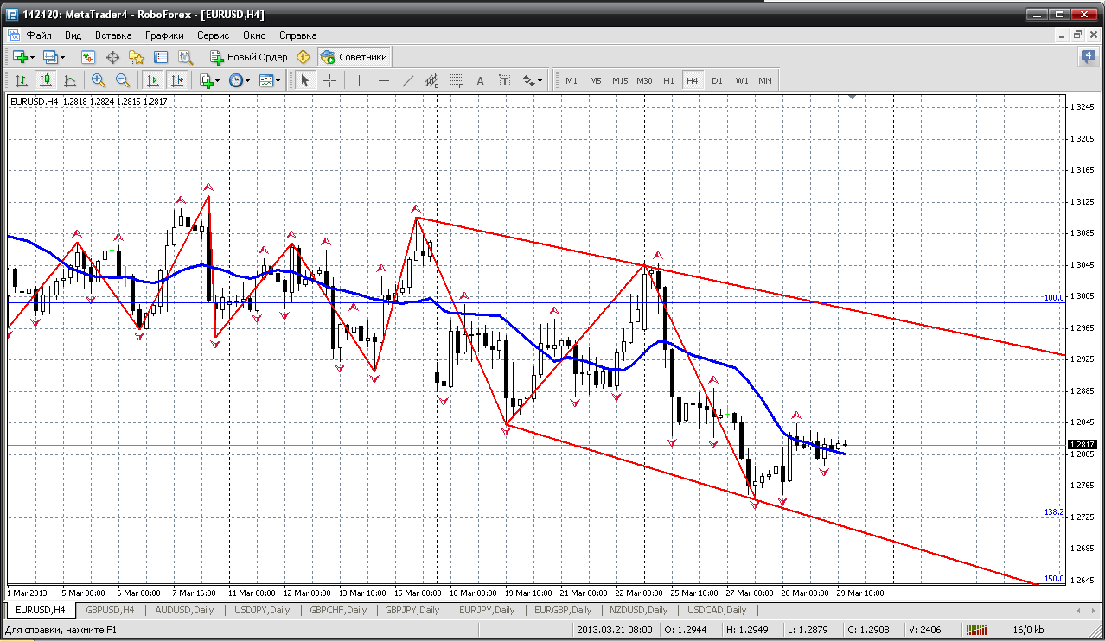Switch timeframe to W1
1105x641 pixels.
click(742, 80)
